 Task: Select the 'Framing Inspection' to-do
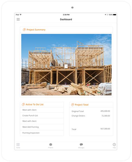[42, 133]
